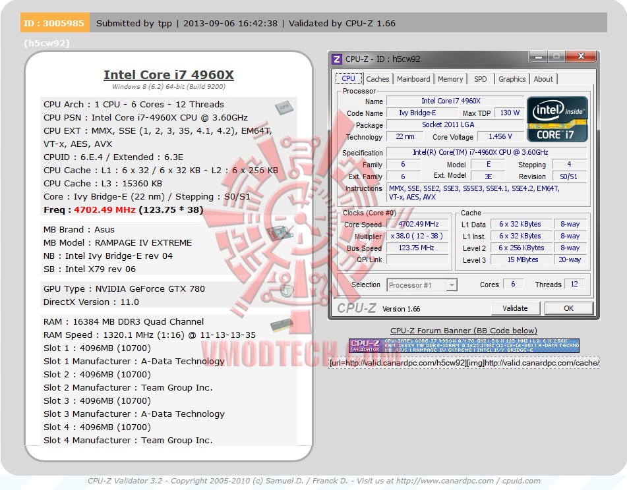Screen dimensions: 627x490
Task: Click the Level 3 15 MBytes cache value
Action: pyautogui.click(x=522, y=259)
